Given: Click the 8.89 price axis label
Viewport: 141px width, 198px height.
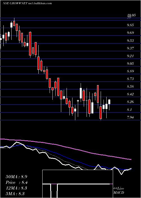Looking at the screenshot, I should [130, 71].
